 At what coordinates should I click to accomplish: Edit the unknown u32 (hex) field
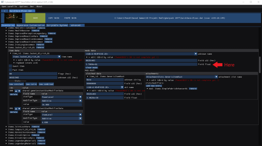tap(33, 77)
